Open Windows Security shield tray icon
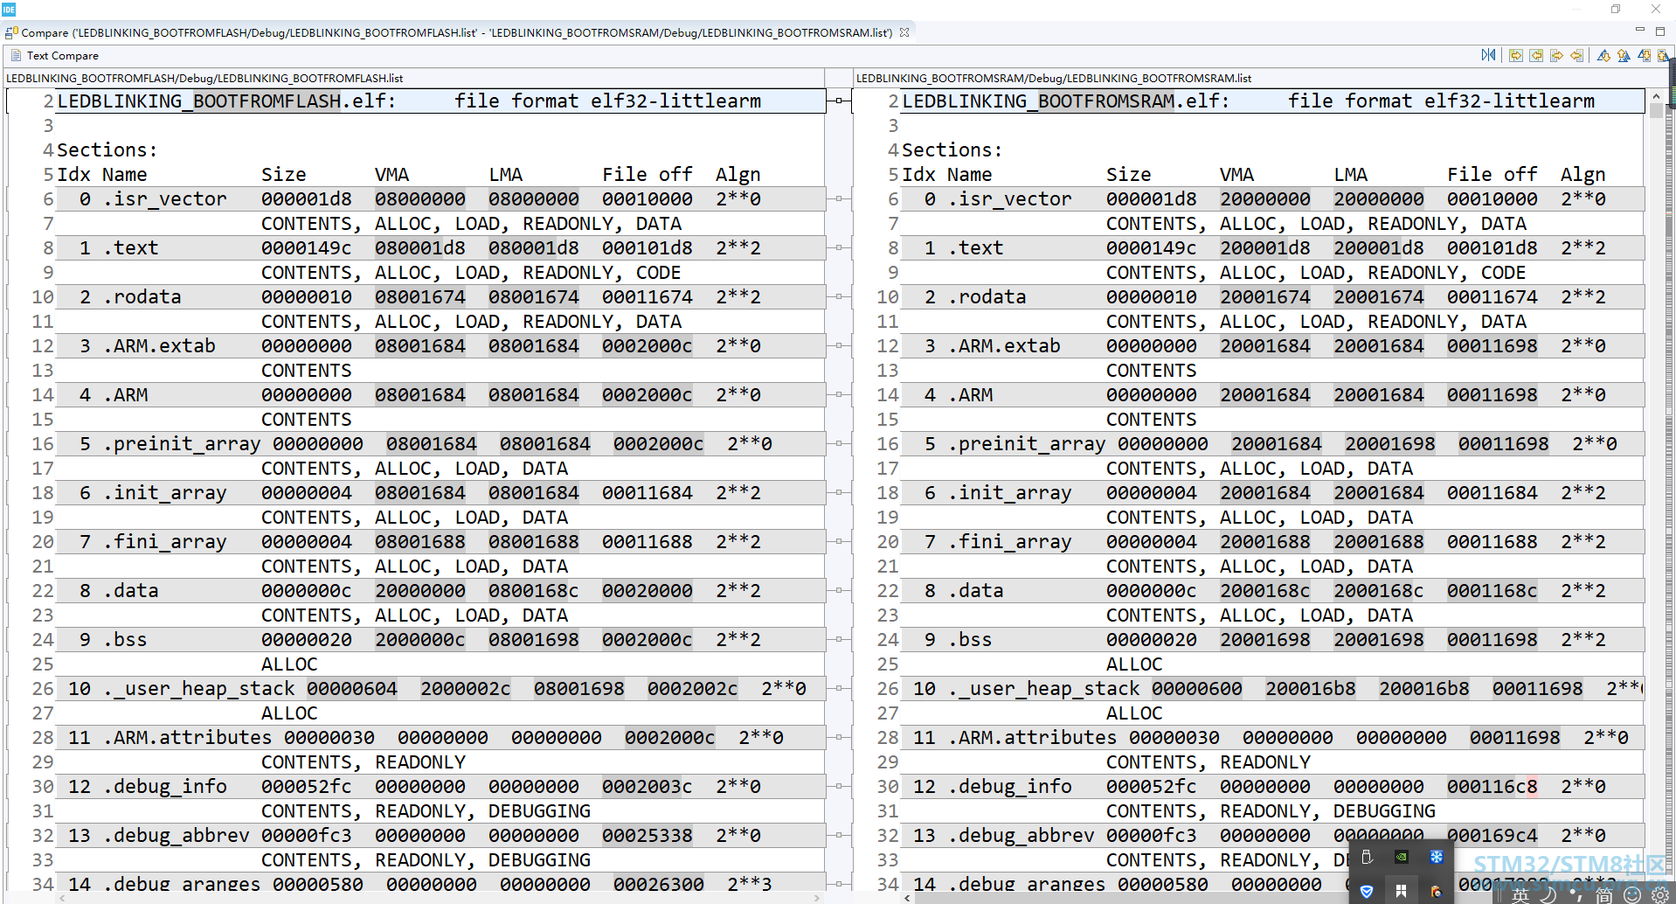Viewport: 1676px width, 904px height. point(1367,892)
